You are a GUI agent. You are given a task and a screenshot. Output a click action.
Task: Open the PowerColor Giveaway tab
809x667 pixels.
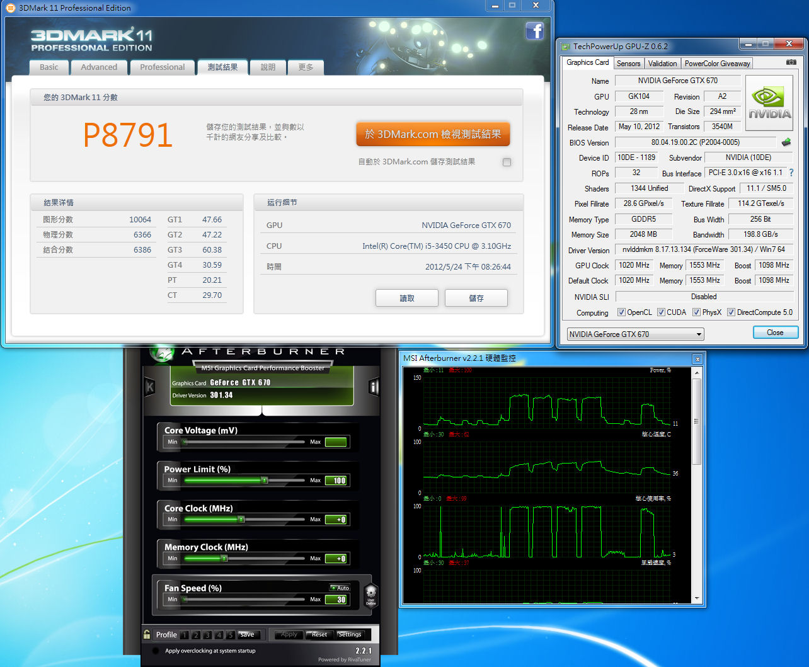click(717, 64)
